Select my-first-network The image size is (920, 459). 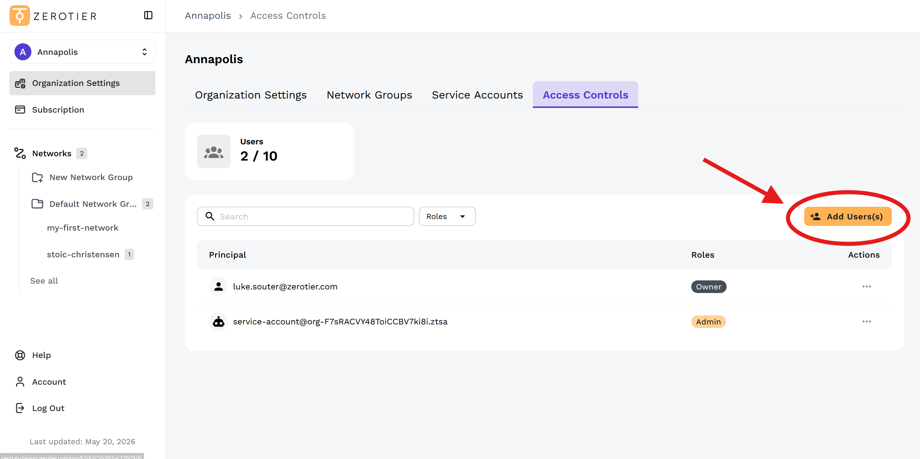(x=83, y=228)
